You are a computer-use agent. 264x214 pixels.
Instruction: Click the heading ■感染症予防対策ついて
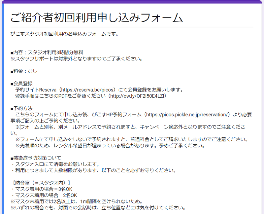36,158
